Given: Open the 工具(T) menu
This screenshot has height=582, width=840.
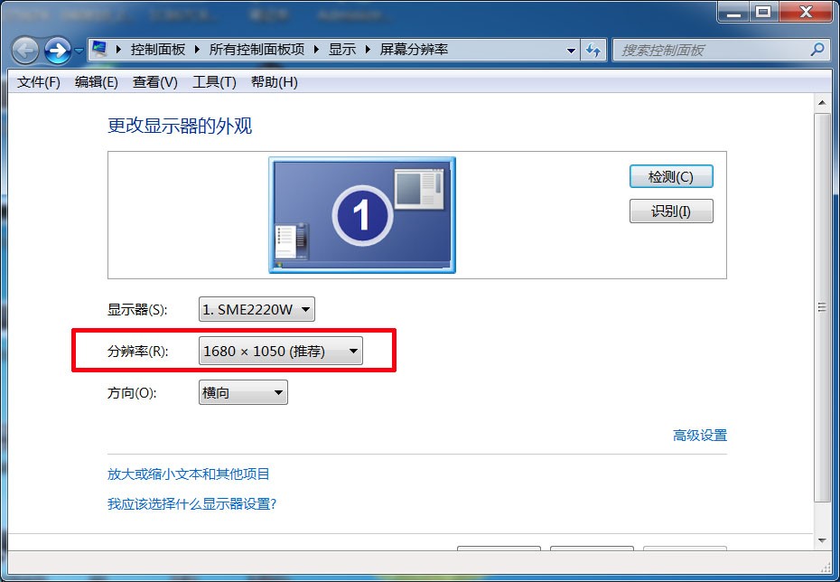Looking at the screenshot, I should [x=214, y=82].
